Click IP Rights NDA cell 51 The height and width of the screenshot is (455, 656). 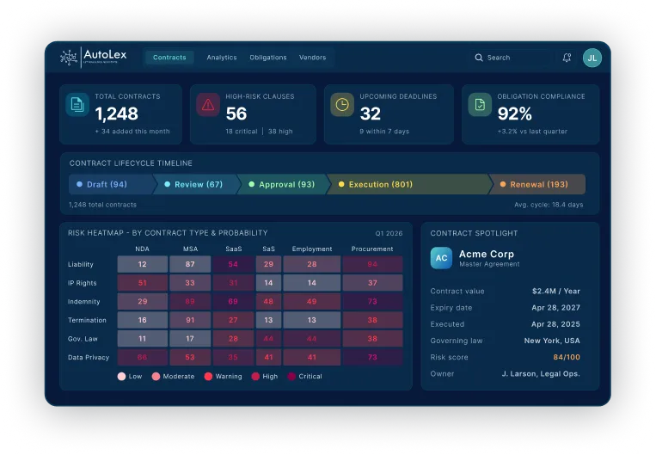pyautogui.click(x=142, y=283)
